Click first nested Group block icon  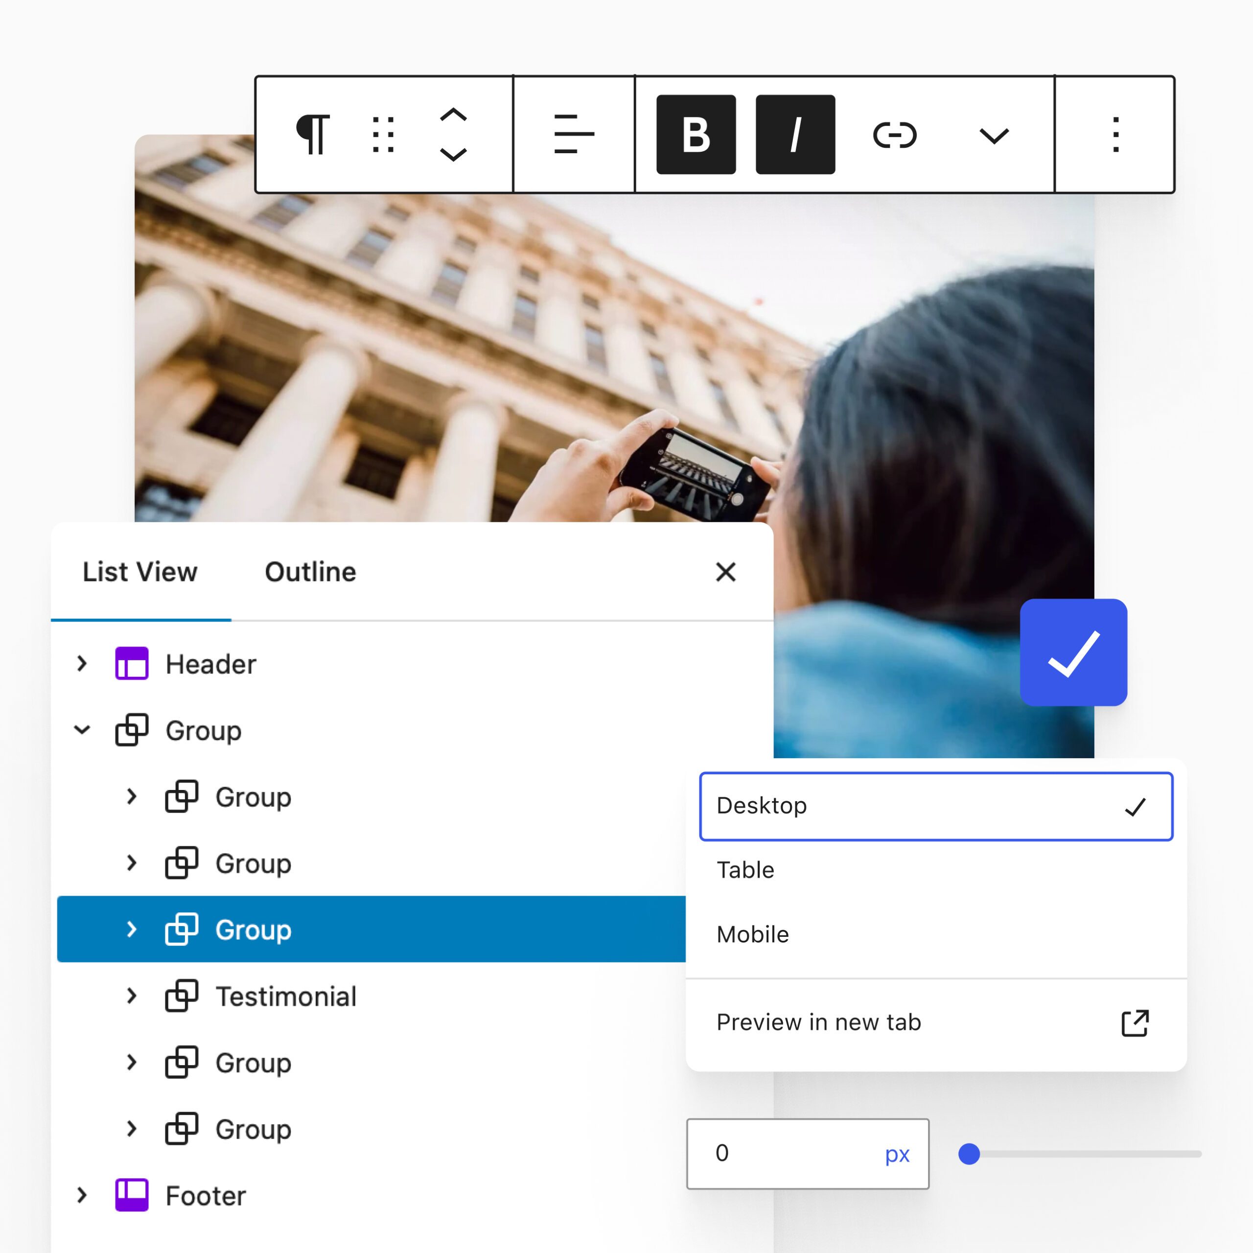(x=182, y=796)
